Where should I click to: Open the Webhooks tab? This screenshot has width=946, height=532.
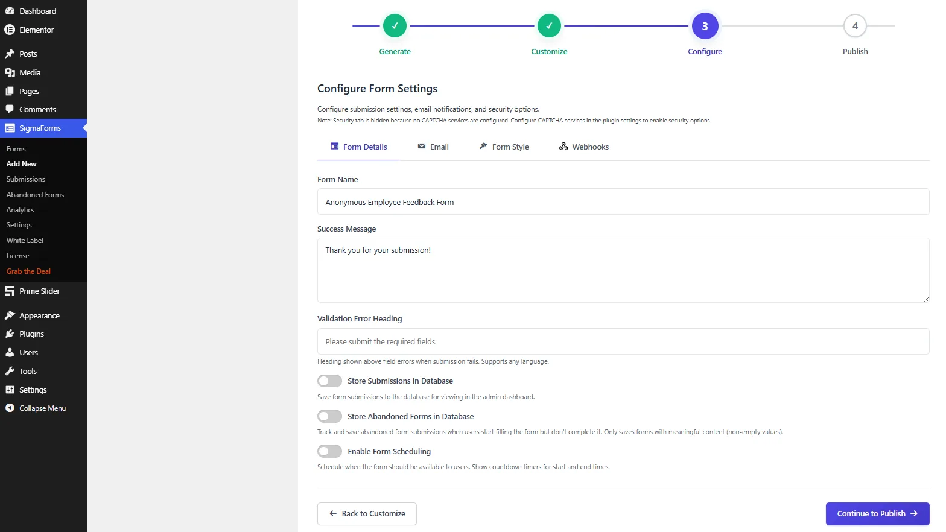click(584, 147)
